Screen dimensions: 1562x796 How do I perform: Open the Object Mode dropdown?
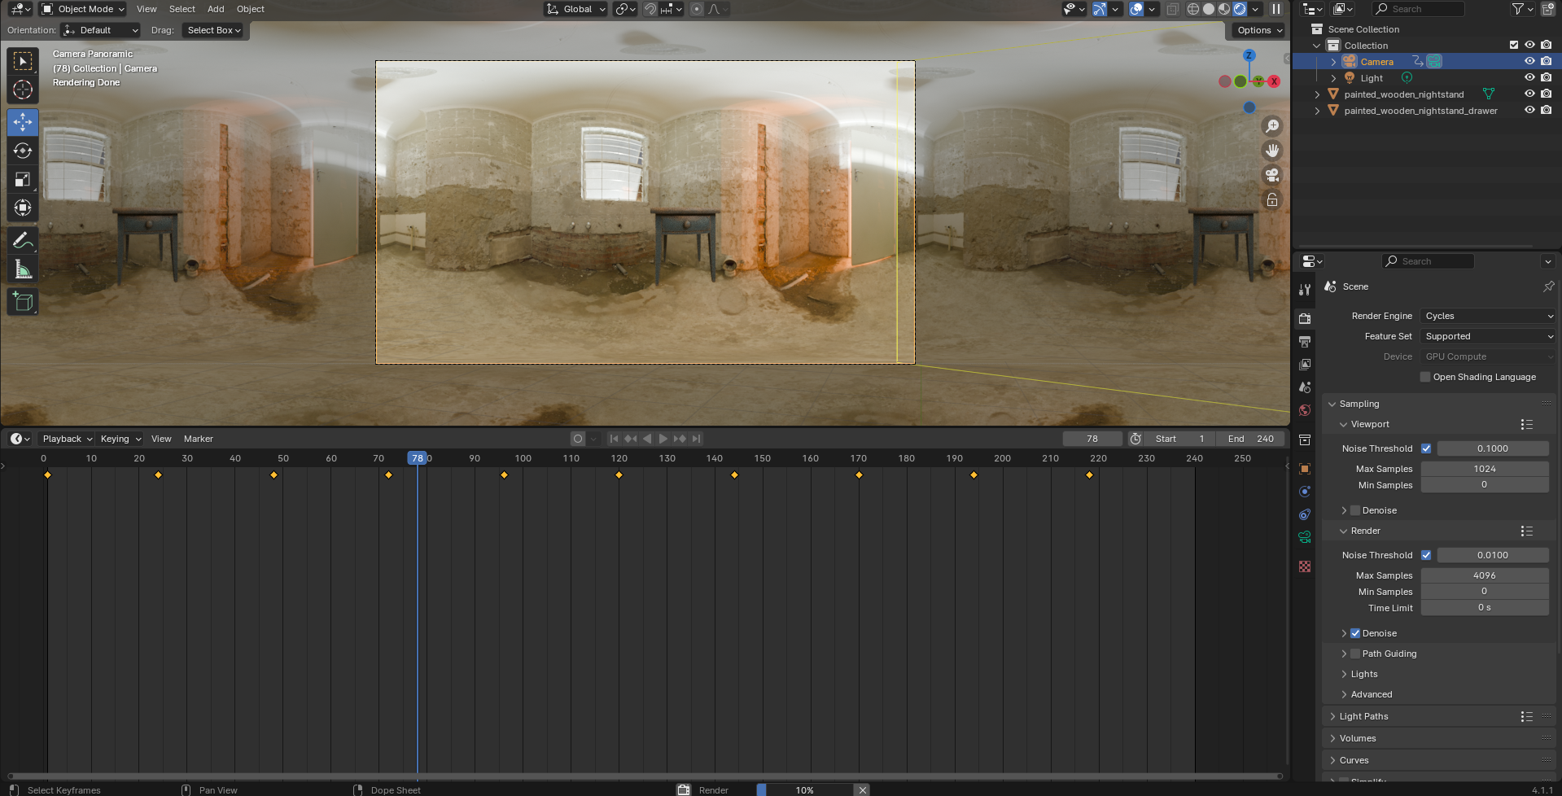tap(84, 9)
